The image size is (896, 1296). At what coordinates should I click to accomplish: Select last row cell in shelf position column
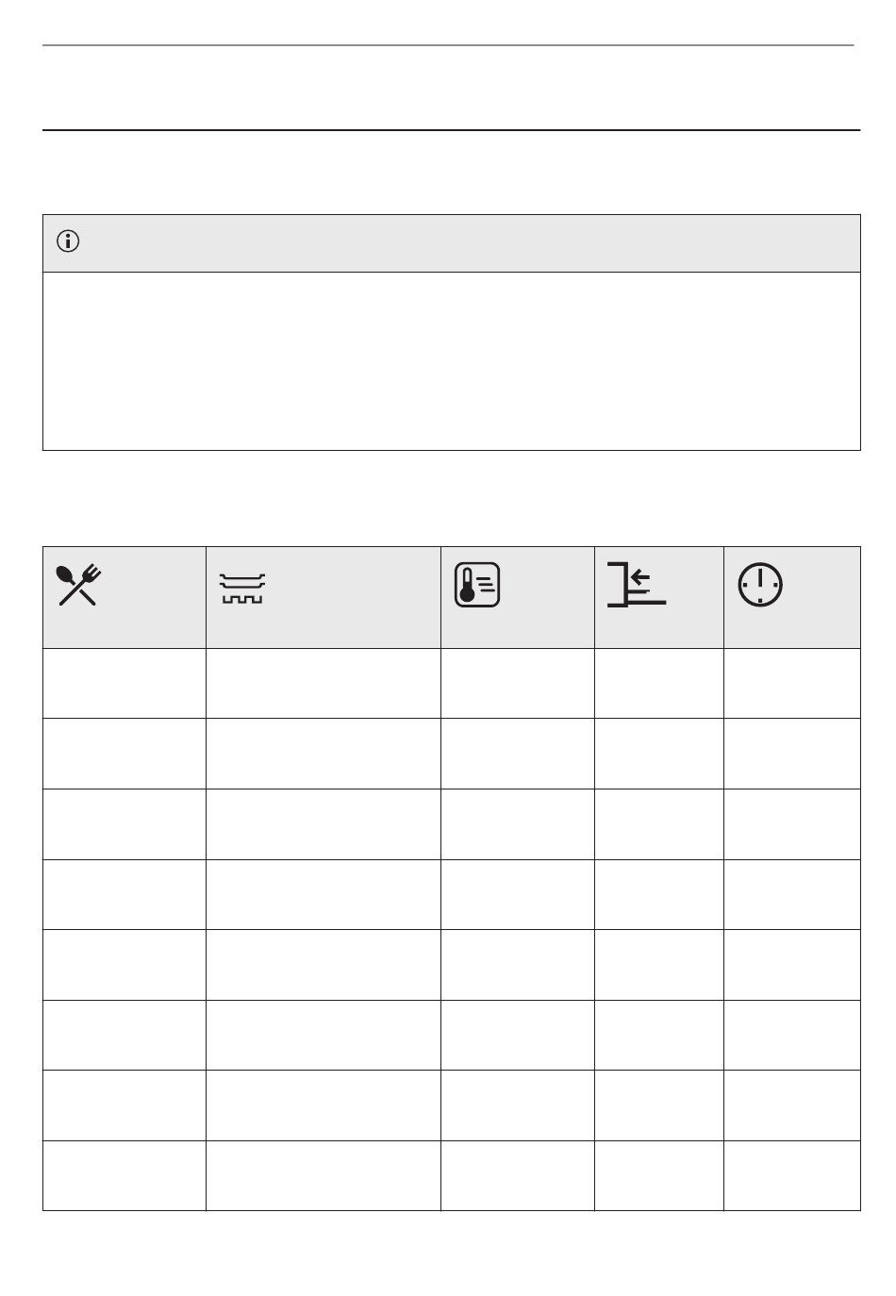658,1175
